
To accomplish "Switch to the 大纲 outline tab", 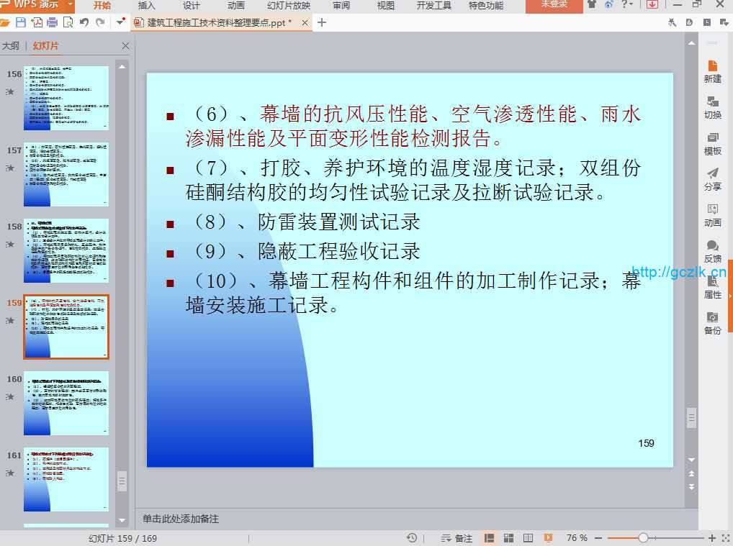I will pos(11,46).
